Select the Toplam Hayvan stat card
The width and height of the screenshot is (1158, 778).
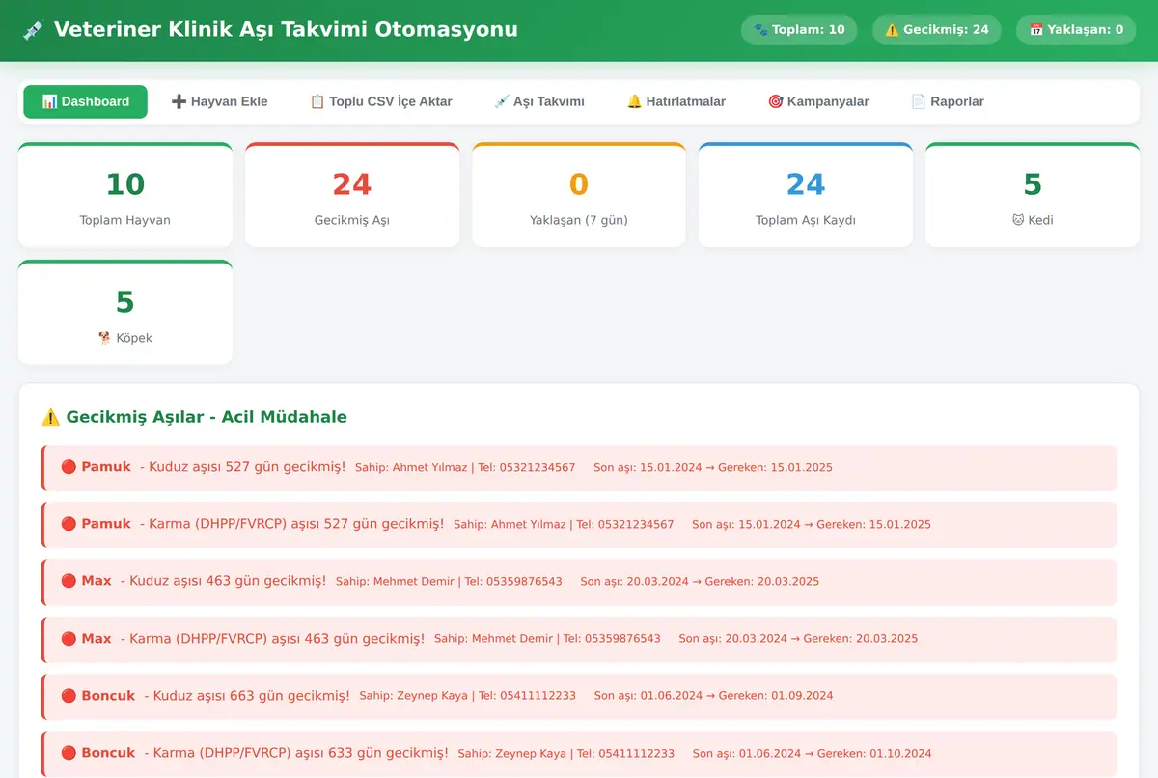(x=125, y=195)
